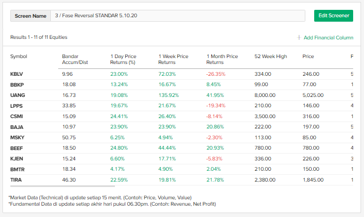This screenshot has height=217, width=364.
Task: Open the TIRA stock symbol
Action: point(16,180)
